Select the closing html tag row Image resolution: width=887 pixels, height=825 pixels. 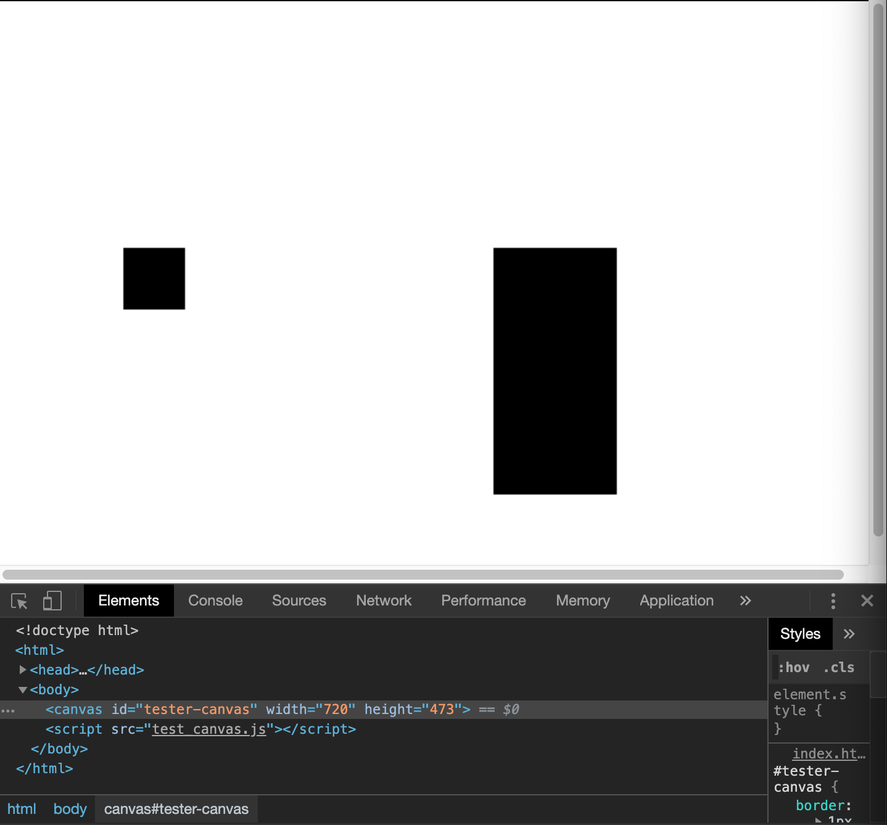pos(44,769)
